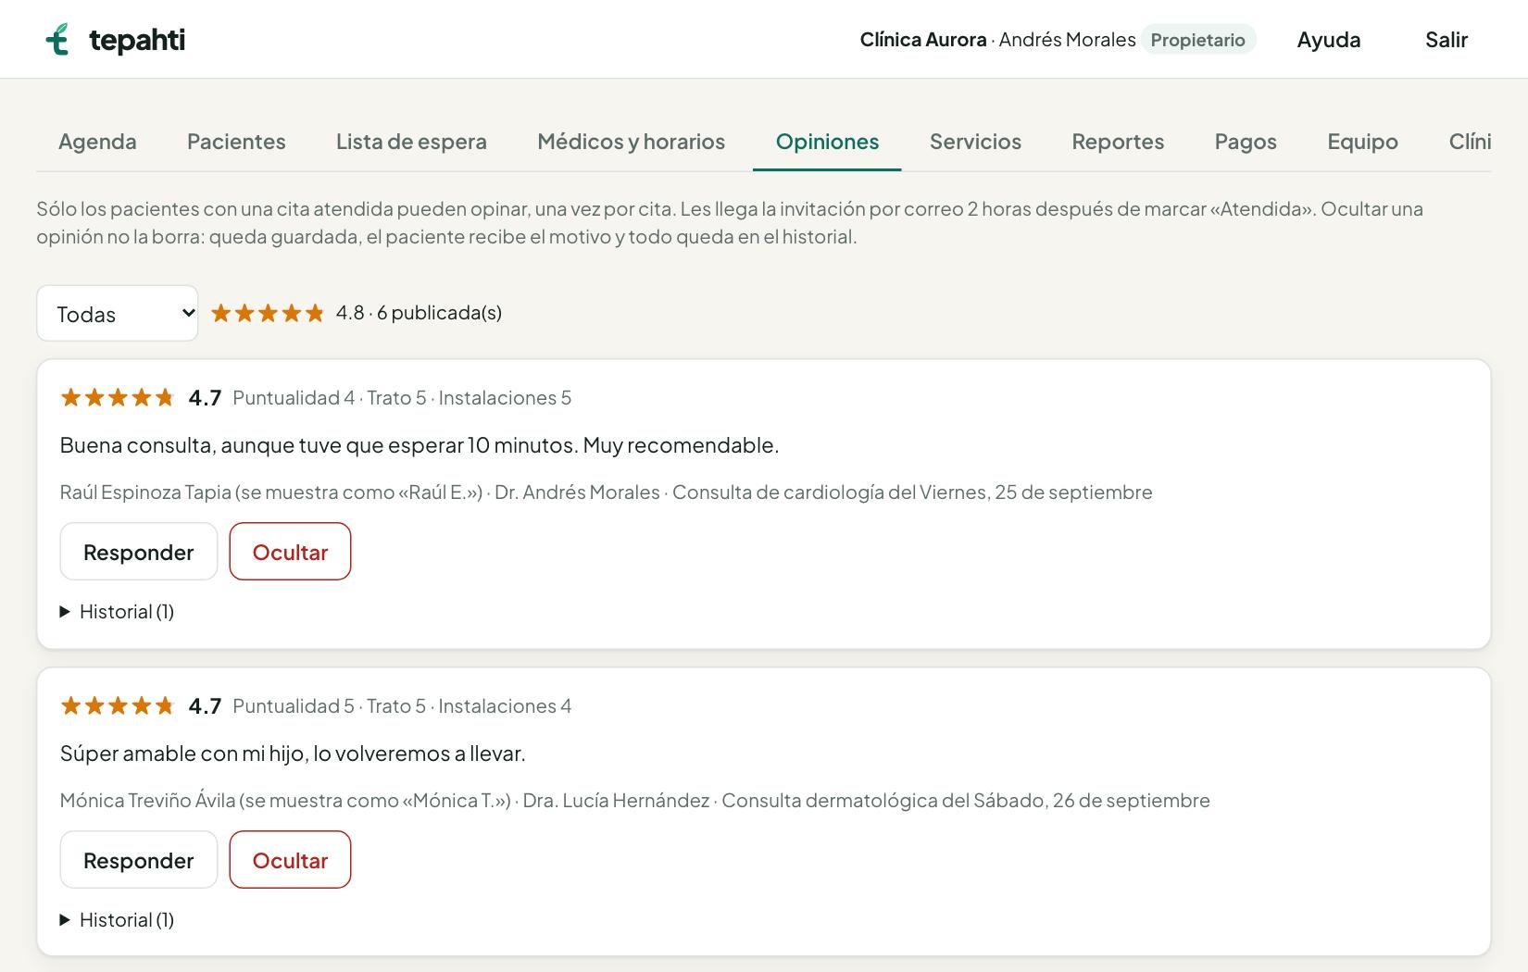This screenshot has width=1528, height=972.
Task: Go to the Equipo tab
Action: tap(1362, 142)
